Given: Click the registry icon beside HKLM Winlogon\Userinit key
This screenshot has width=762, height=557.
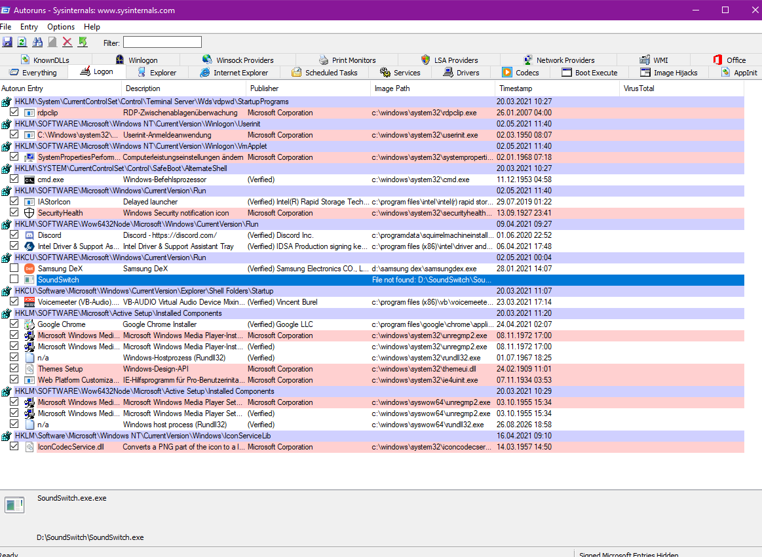Looking at the screenshot, I should point(6,124).
